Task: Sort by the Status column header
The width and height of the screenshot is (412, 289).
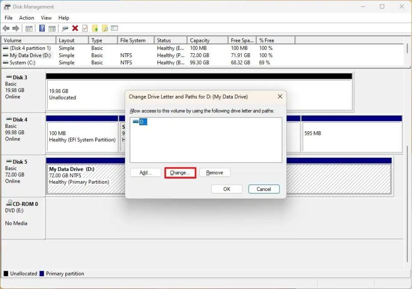Action: point(170,40)
